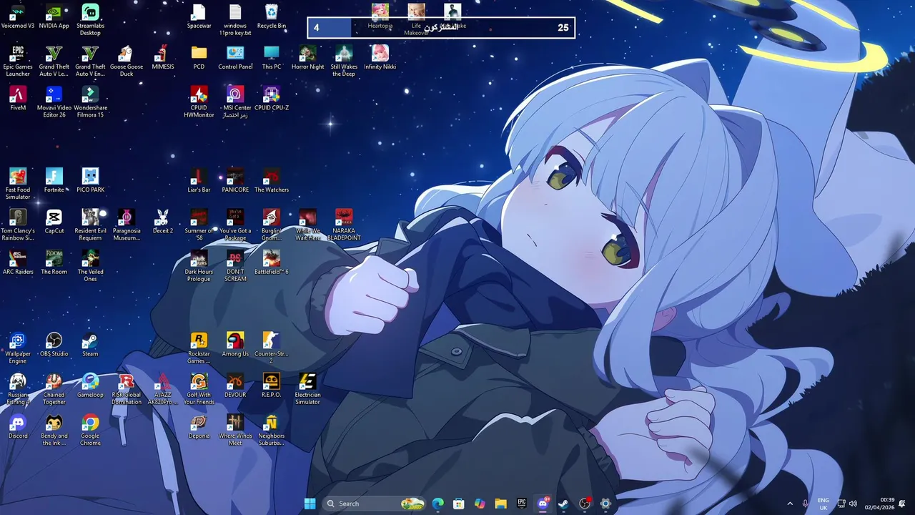Select the Wallpaper Engine shortcut

pos(18,348)
